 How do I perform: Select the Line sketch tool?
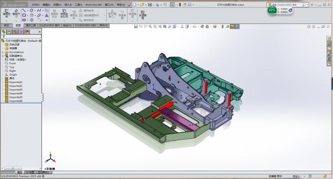click(24, 10)
